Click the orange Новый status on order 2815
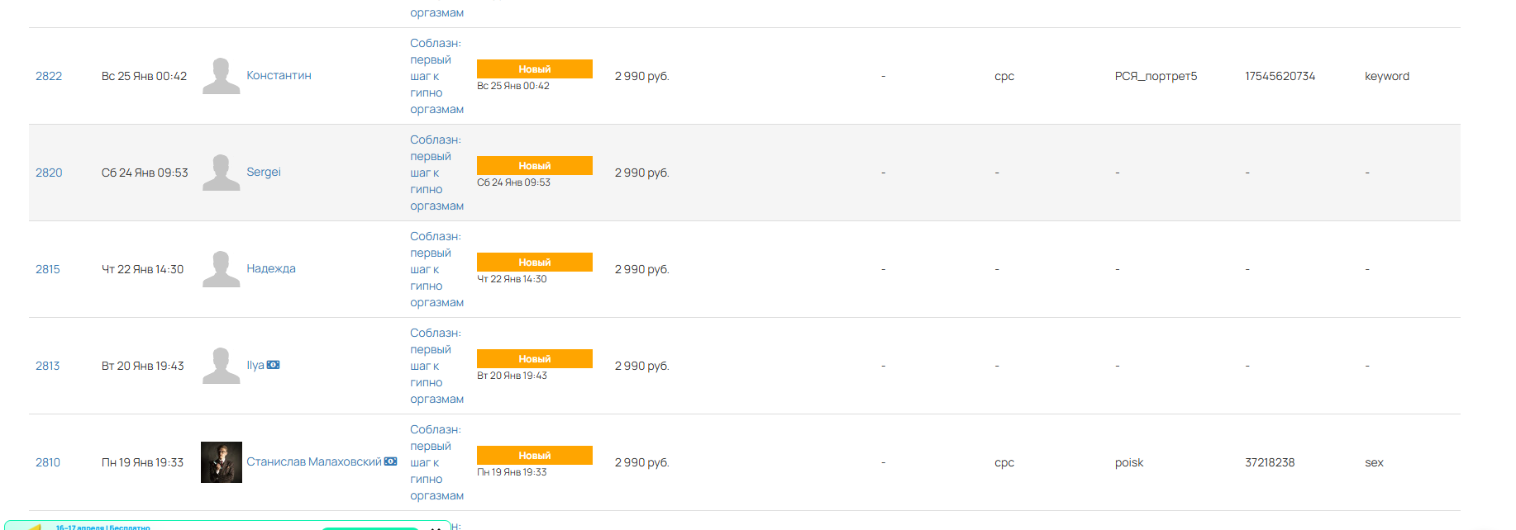 point(534,263)
